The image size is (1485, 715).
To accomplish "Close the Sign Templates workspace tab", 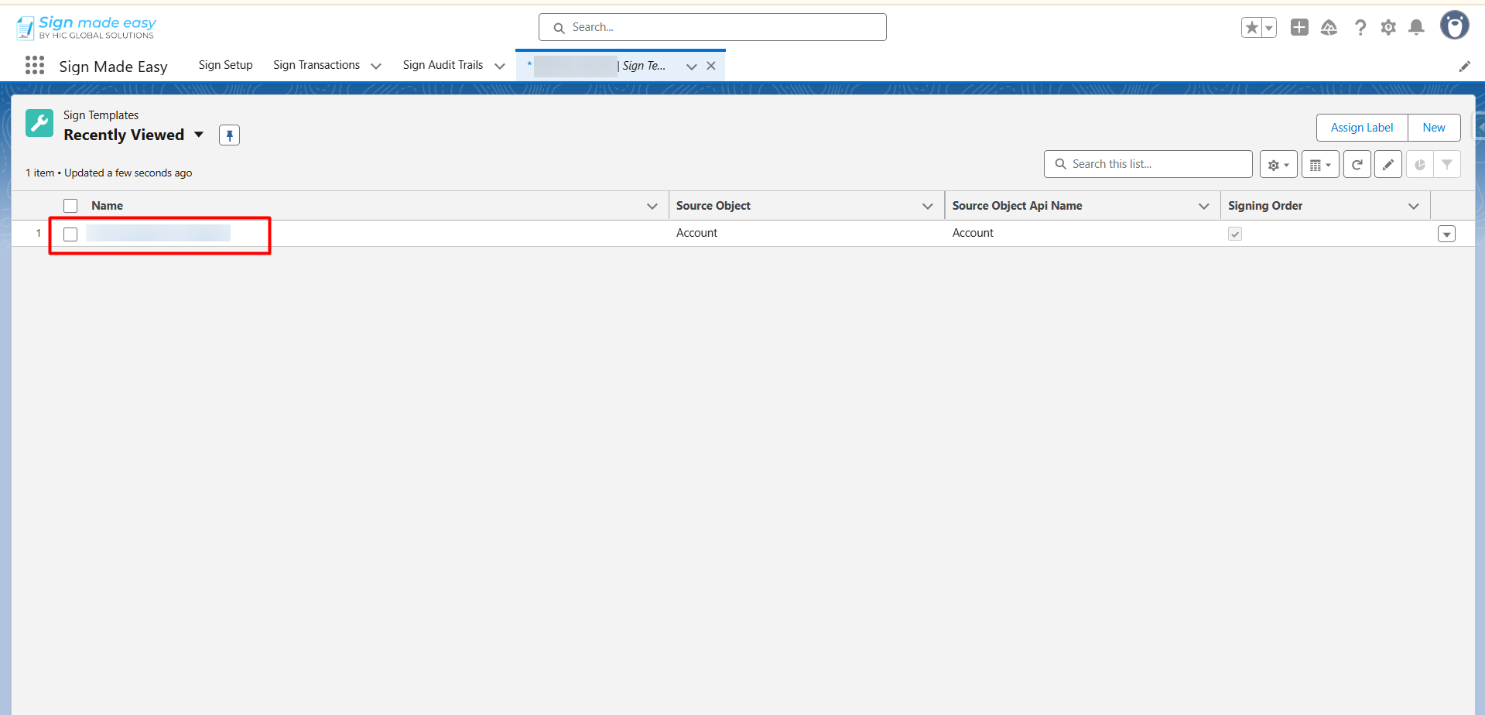I will (711, 66).
